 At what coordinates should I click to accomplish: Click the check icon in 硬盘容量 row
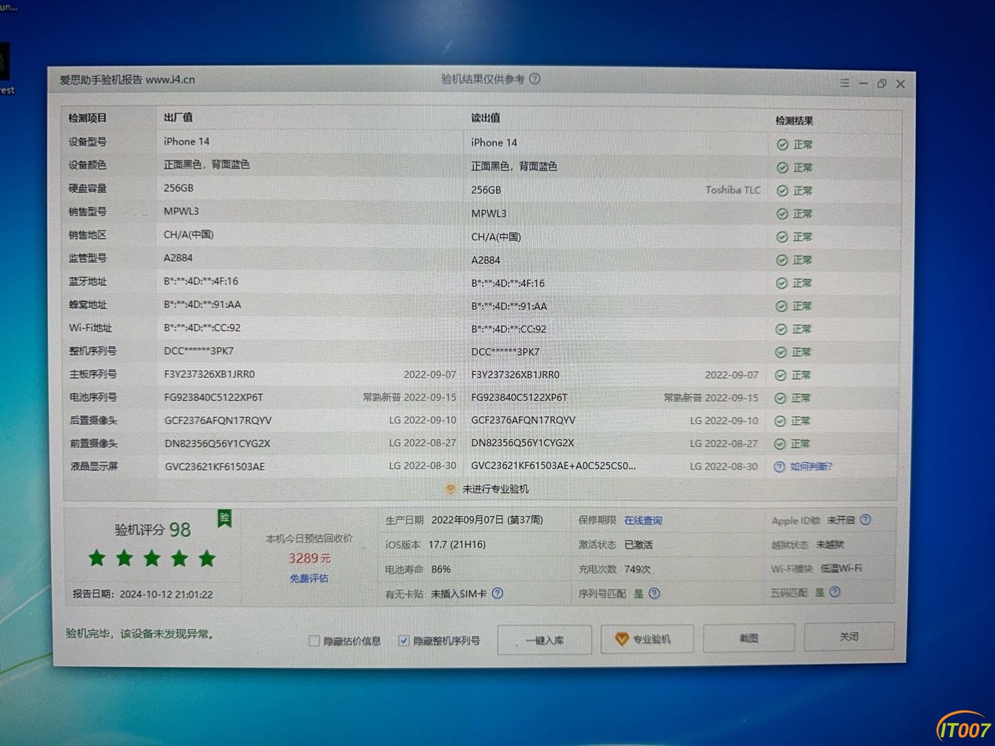tap(782, 191)
